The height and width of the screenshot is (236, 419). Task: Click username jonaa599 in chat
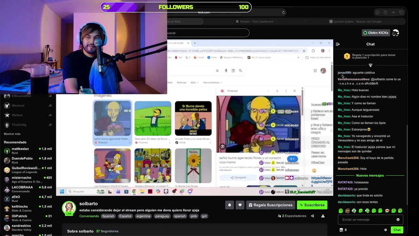(344, 73)
